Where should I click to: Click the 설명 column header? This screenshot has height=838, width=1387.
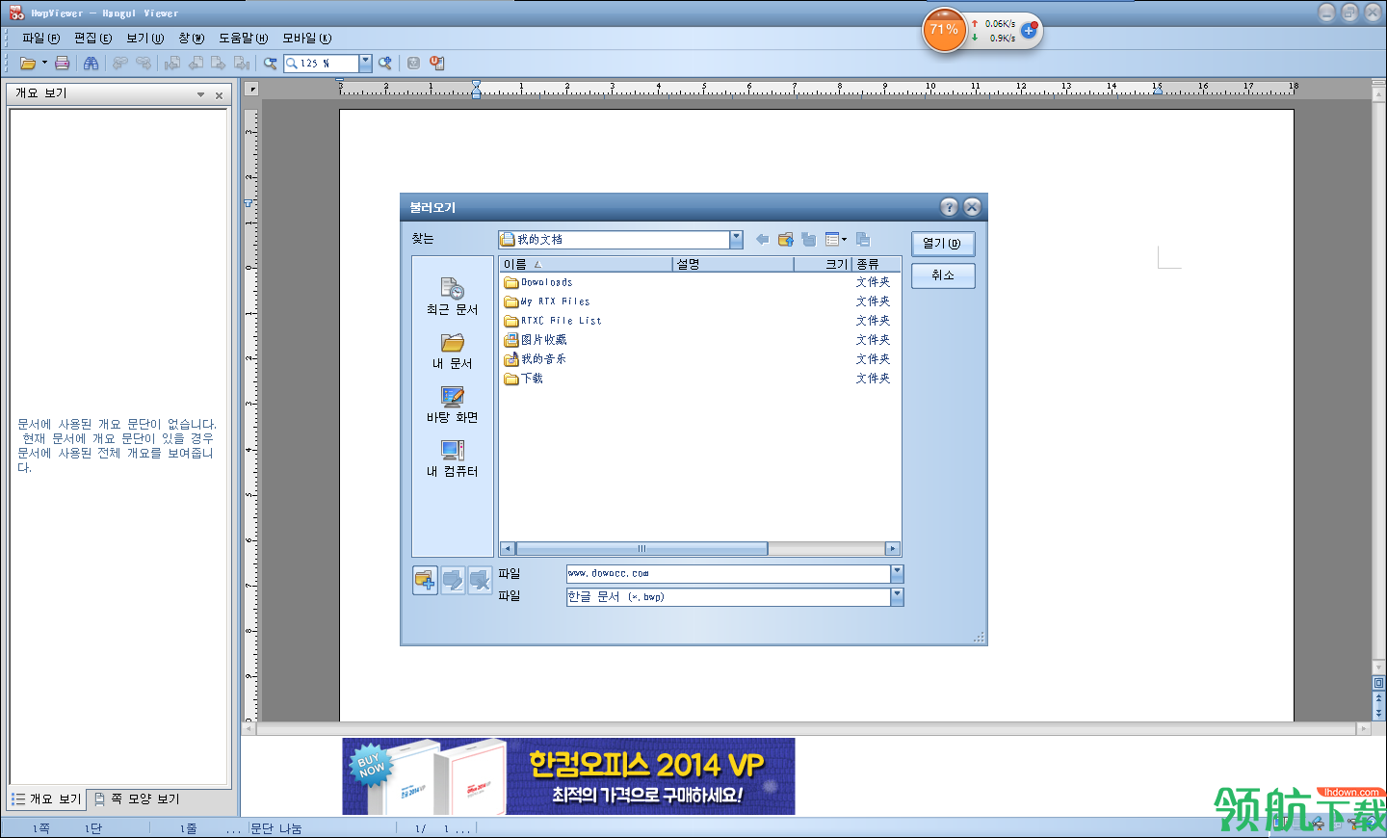pos(733,264)
